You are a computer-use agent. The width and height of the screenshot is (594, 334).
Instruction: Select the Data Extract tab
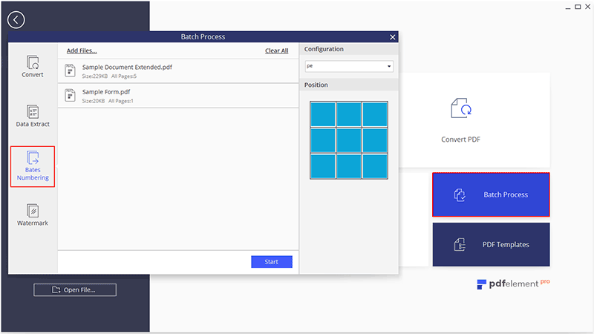(33, 116)
